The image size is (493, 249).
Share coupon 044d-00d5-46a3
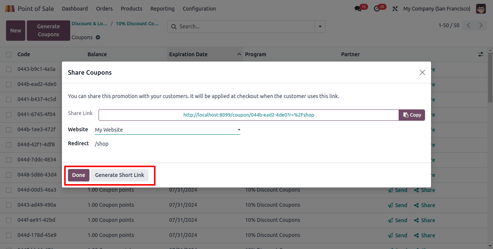click(x=425, y=190)
